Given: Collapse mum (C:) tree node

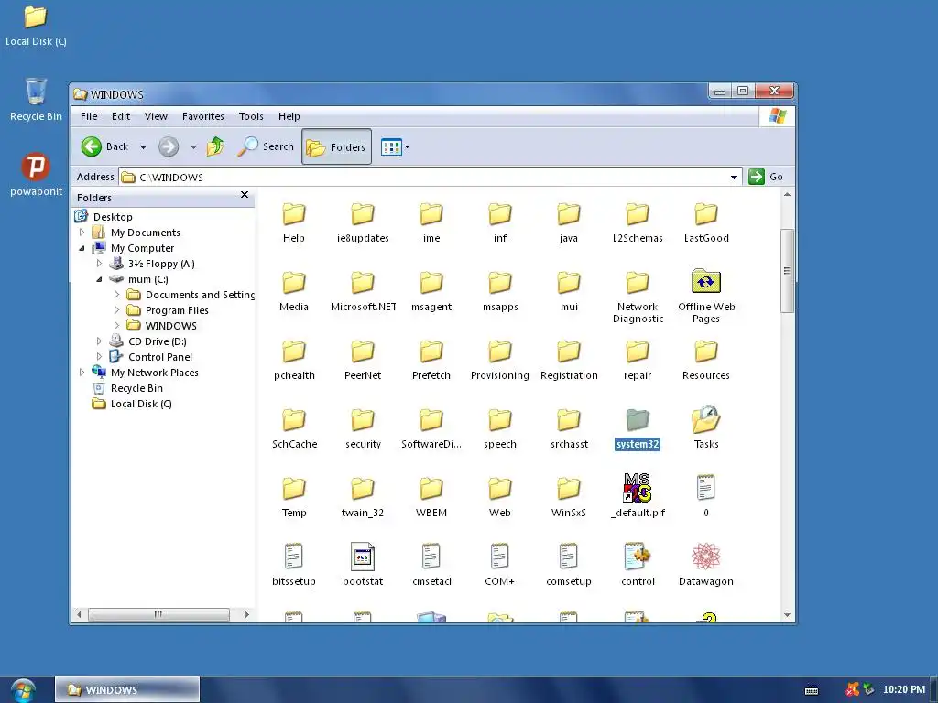Looking at the screenshot, I should [x=99, y=279].
